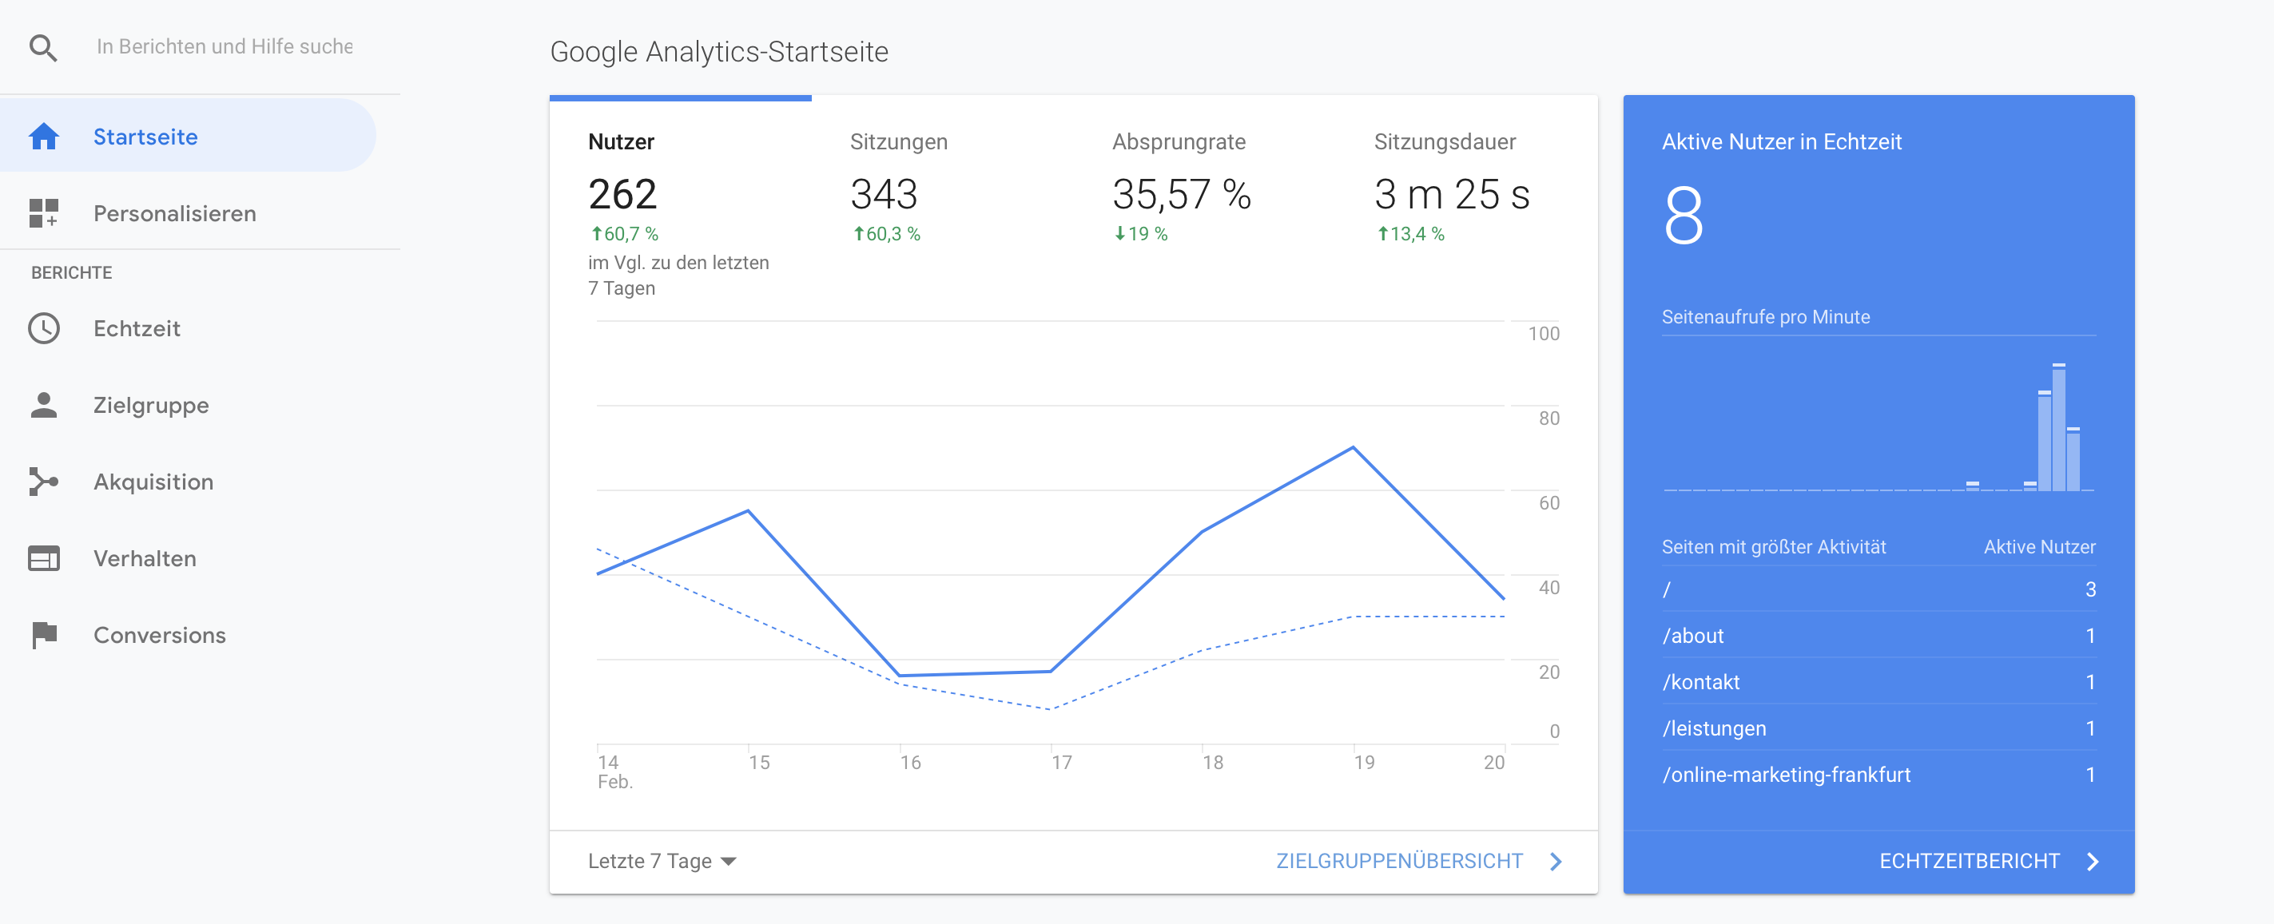Click the Aktive Nutzer in Echtzeit heading
The image size is (2274, 924).
(x=1782, y=141)
